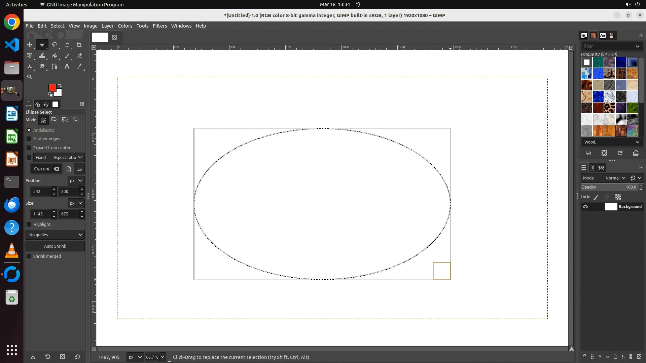Enable Expand from center option
The width and height of the screenshot is (646, 363).
click(x=29, y=148)
